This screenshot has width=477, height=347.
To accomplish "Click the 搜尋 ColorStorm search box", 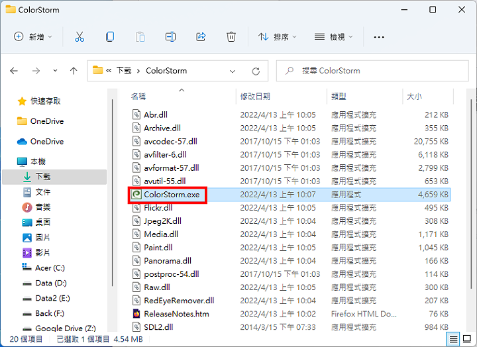I will [372, 71].
